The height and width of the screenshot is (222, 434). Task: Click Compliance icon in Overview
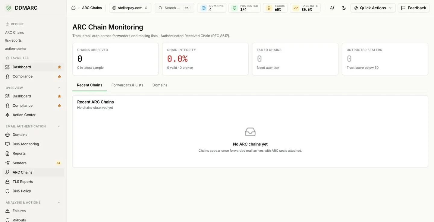(8, 106)
